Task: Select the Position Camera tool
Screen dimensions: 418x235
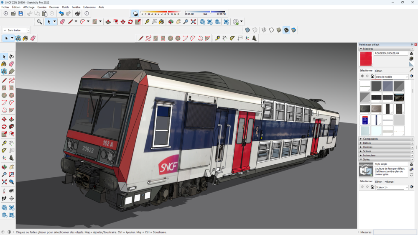Action: (x=4, y=191)
